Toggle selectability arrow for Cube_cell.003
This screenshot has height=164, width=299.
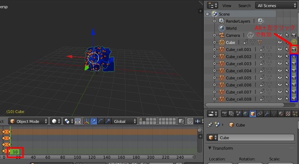coord(287,63)
